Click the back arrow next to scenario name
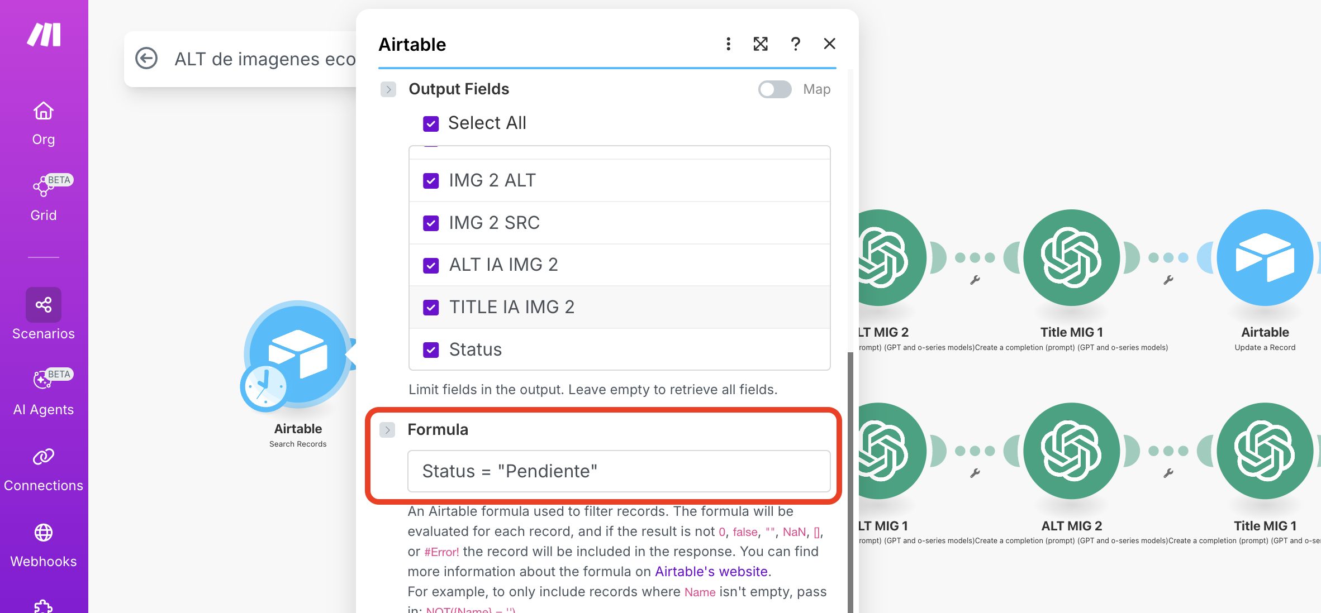Image resolution: width=1321 pixels, height=613 pixels. pos(146,58)
